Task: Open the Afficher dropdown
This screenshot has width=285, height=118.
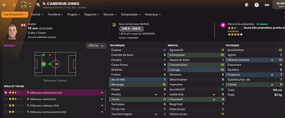Action: pyautogui.click(x=96, y=46)
